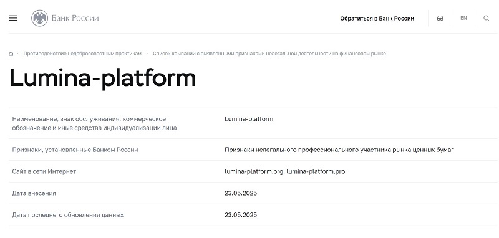Switch language to EN
Viewport: 499px width, 238px height.
pyautogui.click(x=463, y=18)
